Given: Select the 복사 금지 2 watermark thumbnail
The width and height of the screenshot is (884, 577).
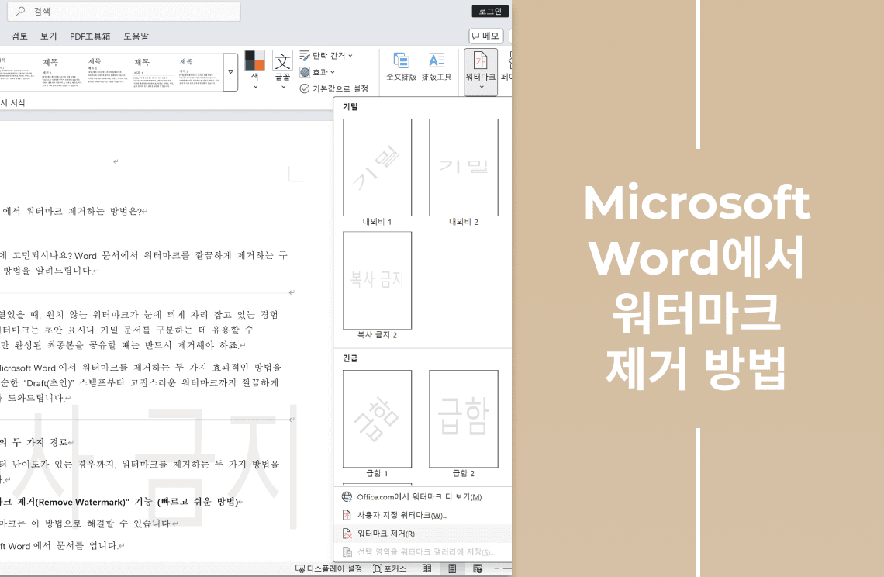Looking at the screenshot, I should click(377, 280).
